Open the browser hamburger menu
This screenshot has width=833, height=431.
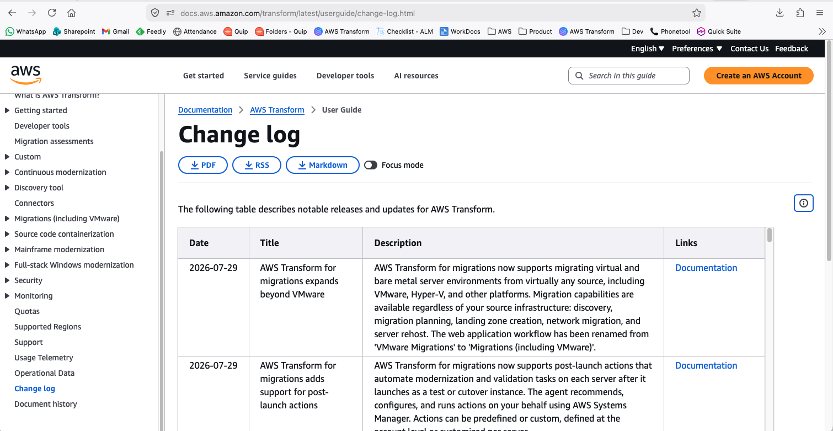pos(820,13)
